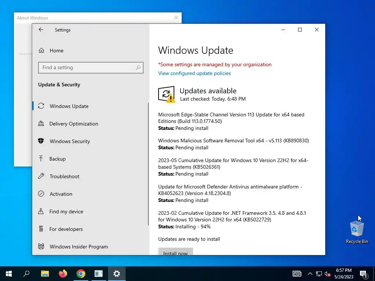The height and width of the screenshot is (281, 375).
Task: Click the Microsoft Edge-Stable Channel update text
Action: [x=231, y=118]
